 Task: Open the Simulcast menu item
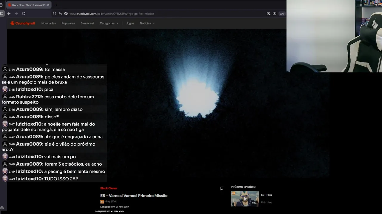click(x=87, y=23)
